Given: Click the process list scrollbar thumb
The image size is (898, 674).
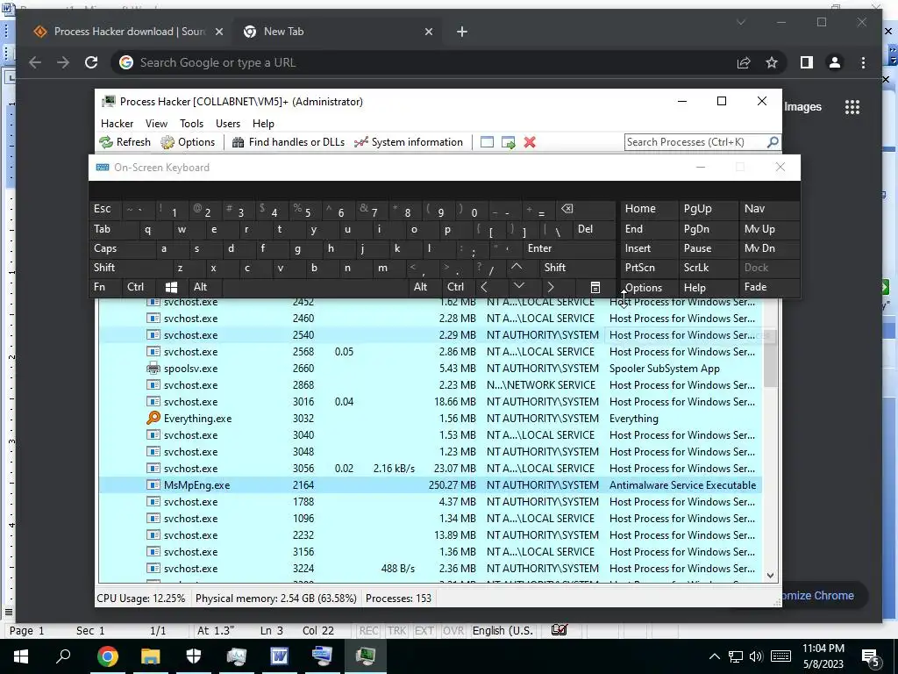Looking at the screenshot, I should point(770,356).
